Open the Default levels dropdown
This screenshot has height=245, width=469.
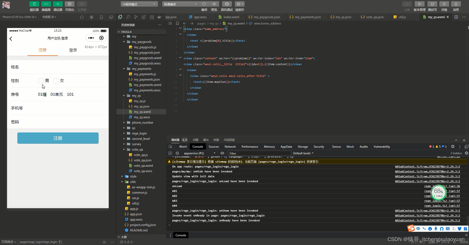pyautogui.click(x=303, y=153)
